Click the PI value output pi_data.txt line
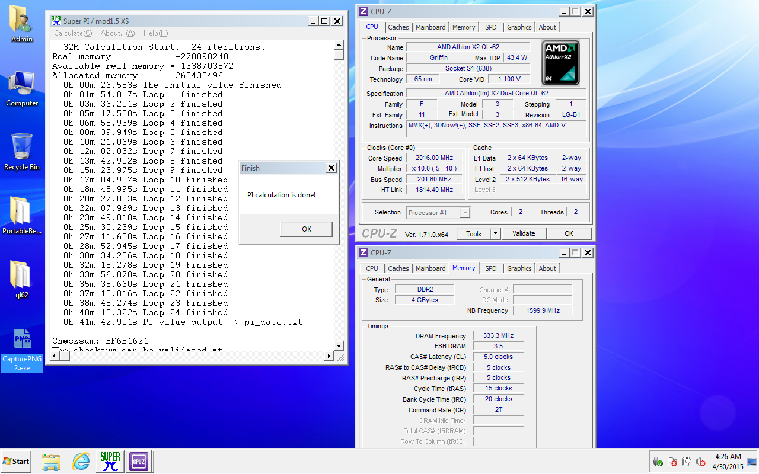Image resolution: width=759 pixels, height=474 pixels. click(x=183, y=322)
